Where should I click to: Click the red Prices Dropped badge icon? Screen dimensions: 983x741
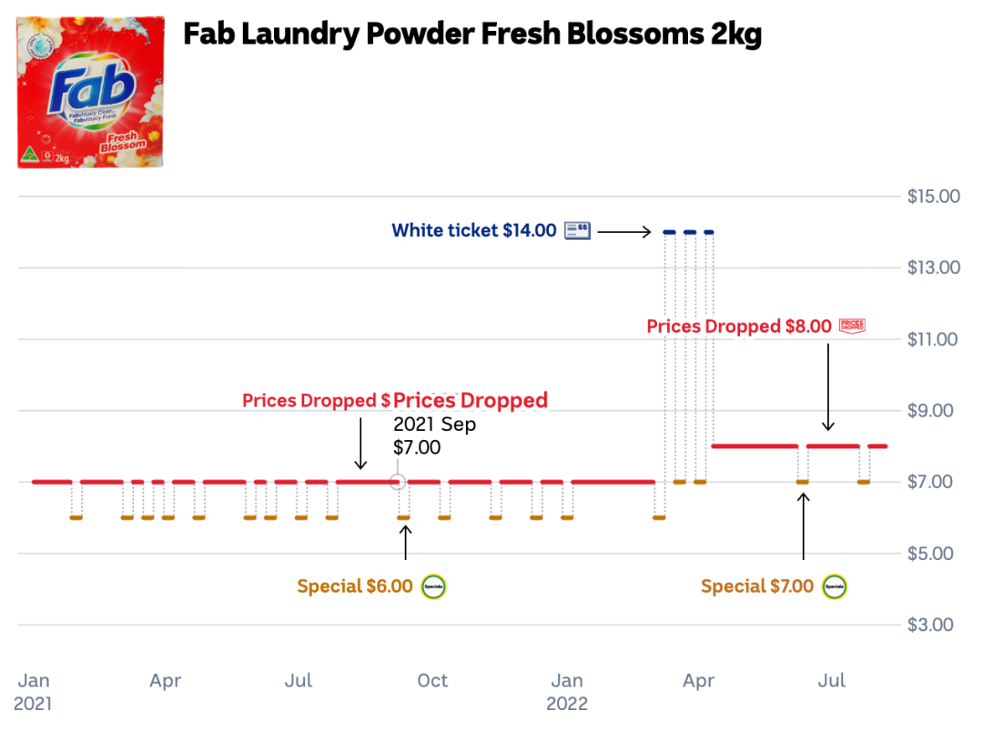point(852,325)
